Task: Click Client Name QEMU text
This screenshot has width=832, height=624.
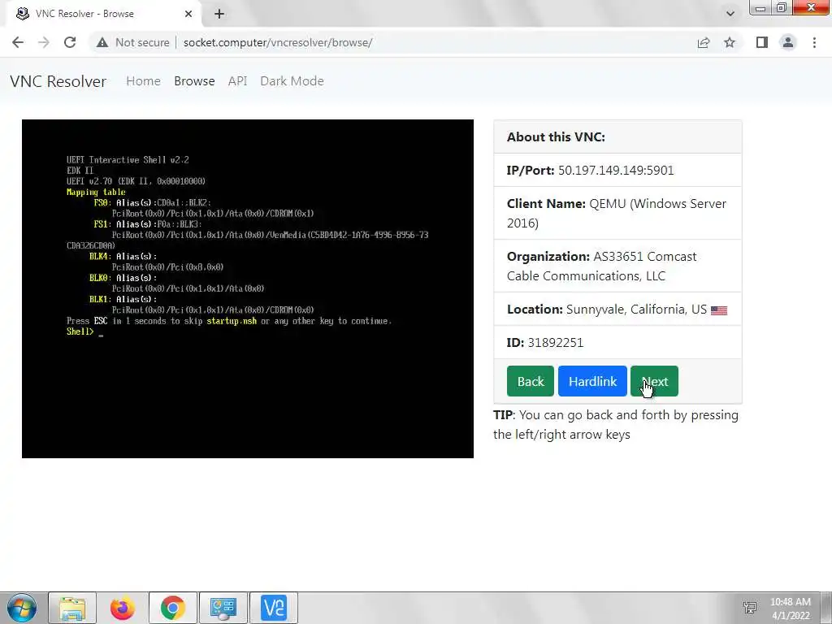Action: coord(617,213)
